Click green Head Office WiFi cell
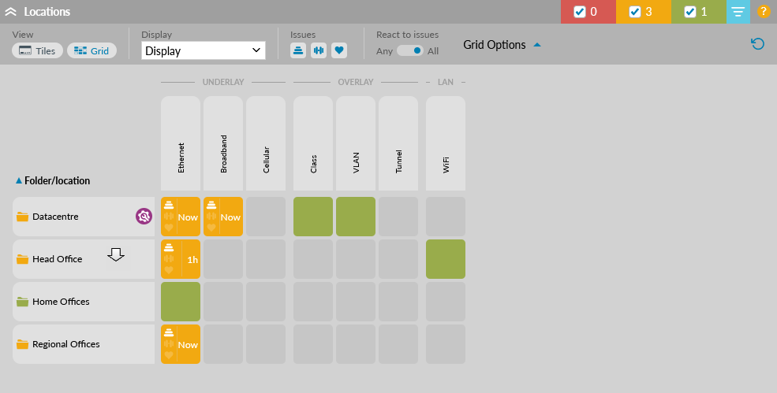The image size is (777, 393). coord(446,259)
